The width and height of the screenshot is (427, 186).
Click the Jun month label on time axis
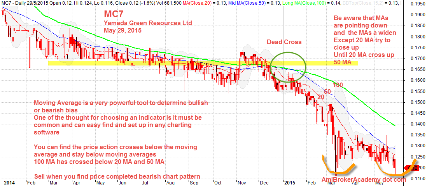(123, 183)
